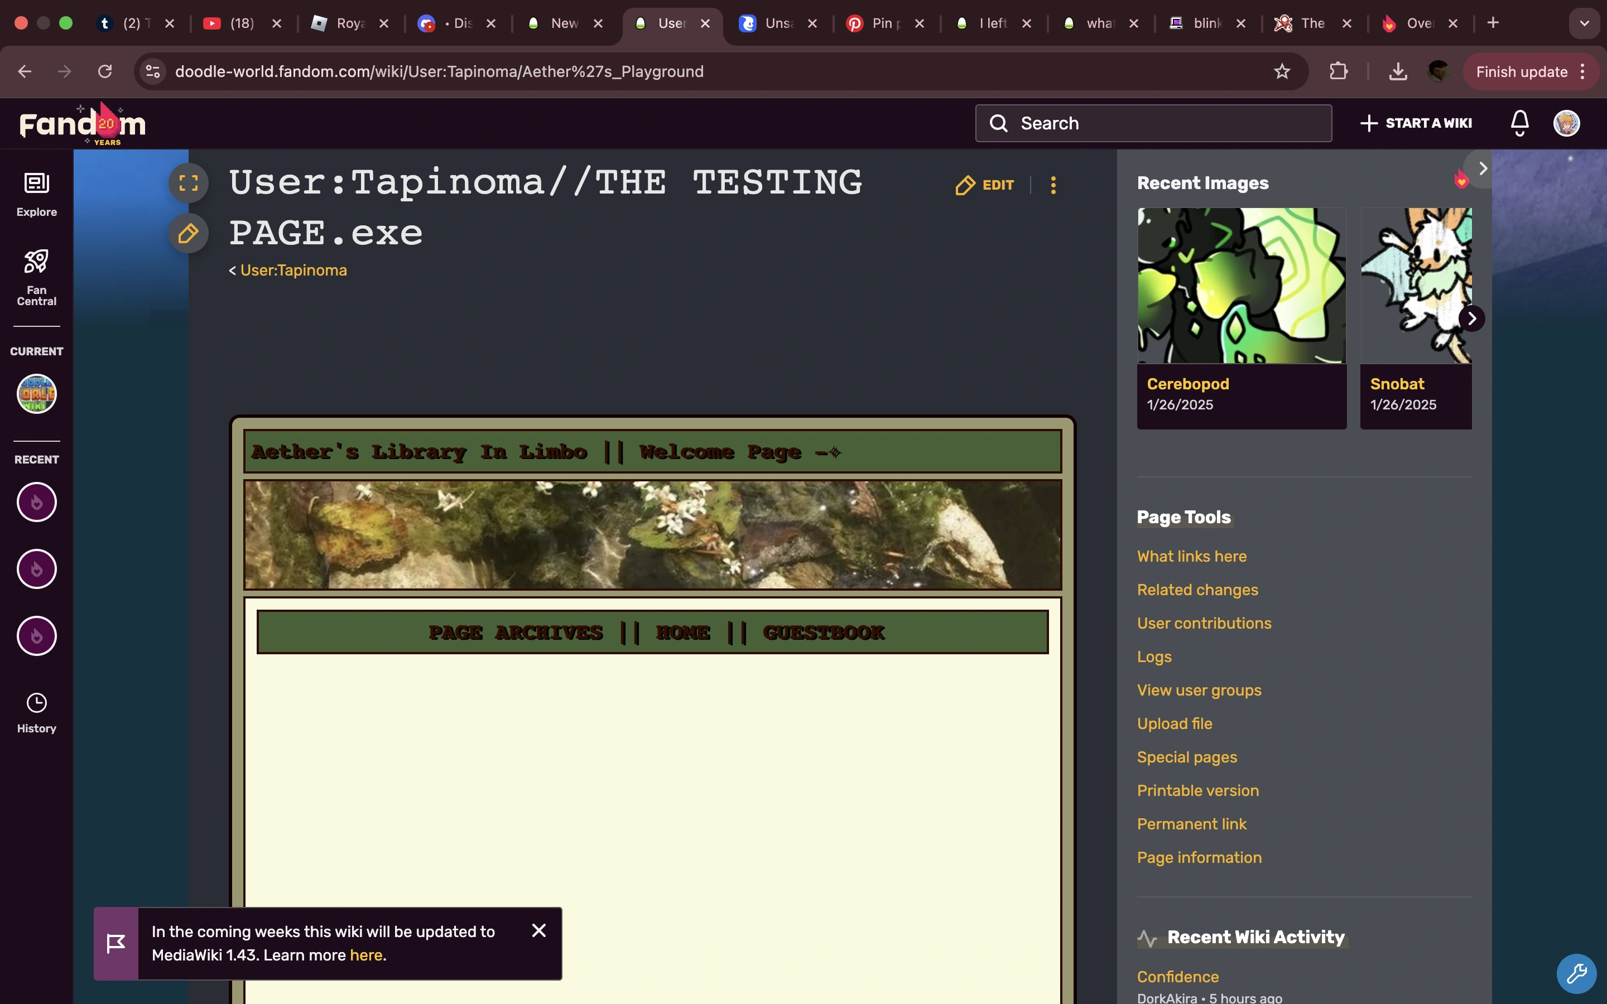Open the User:Tapinoma breadcrumb link
Image resolution: width=1607 pixels, height=1004 pixels.
pyautogui.click(x=293, y=271)
